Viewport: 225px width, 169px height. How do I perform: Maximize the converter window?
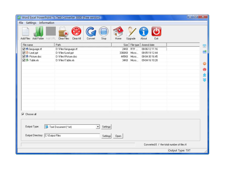pyautogui.click(x=195, y=17)
